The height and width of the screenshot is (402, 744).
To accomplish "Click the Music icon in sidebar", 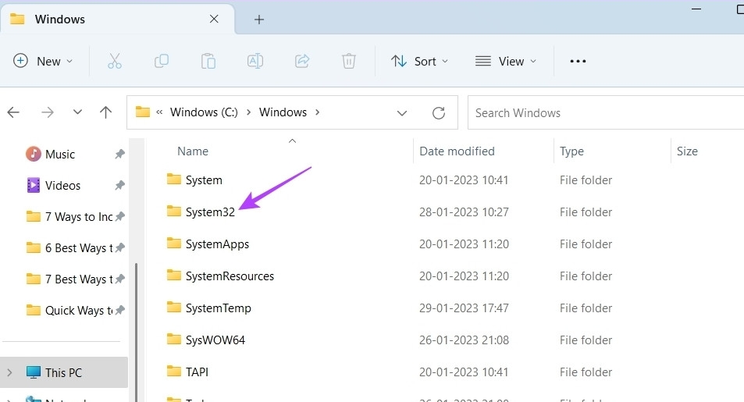I will 34,154.
